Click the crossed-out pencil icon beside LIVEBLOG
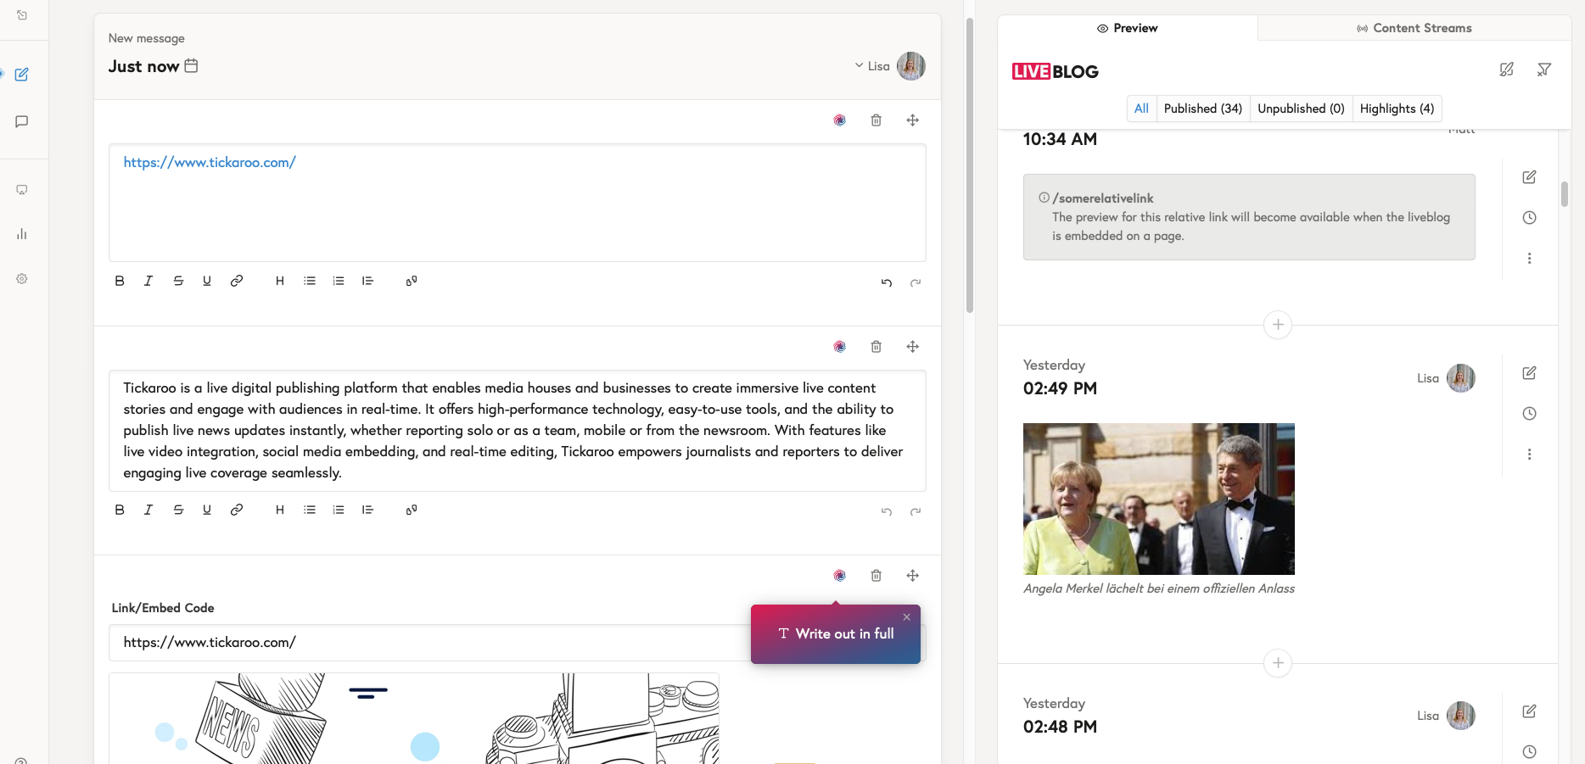Viewport: 1585px width, 764px height. [1507, 70]
